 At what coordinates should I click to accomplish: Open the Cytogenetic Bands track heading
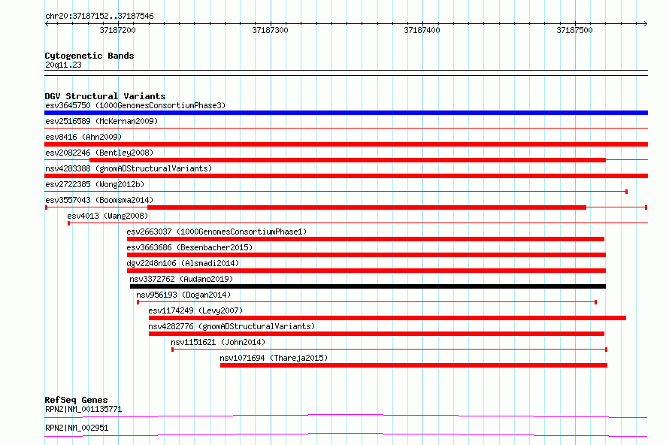89,56
